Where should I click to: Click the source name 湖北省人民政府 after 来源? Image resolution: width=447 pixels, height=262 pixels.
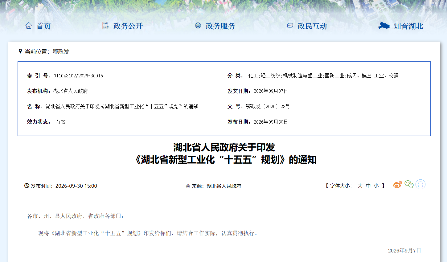pos(224,186)
